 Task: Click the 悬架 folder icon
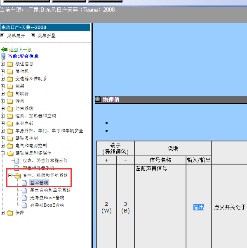click(x=10, y=86)
